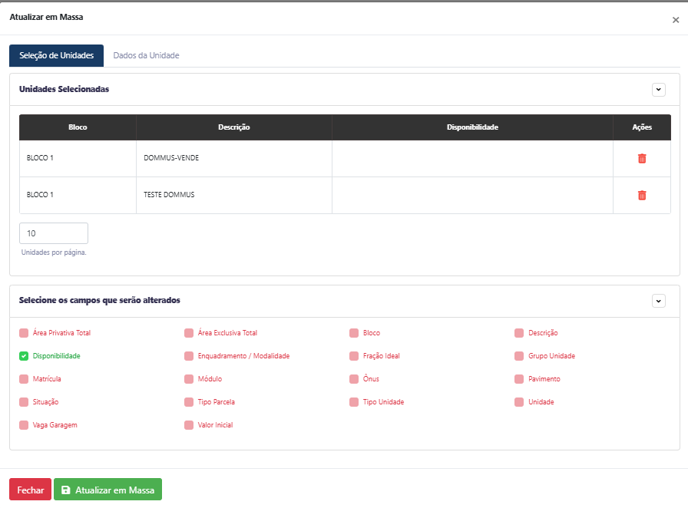Image resolution: width=688 pixels, height=508 pixels.
Task: Uncheck the Disponibilidade checkbox
Action: point(24,356)
